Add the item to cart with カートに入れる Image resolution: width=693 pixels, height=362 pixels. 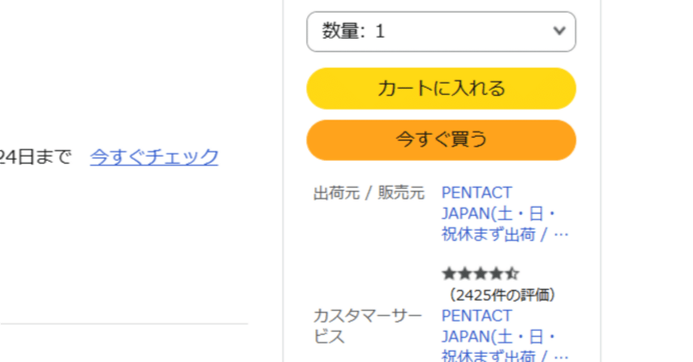(x=441, y=88)
